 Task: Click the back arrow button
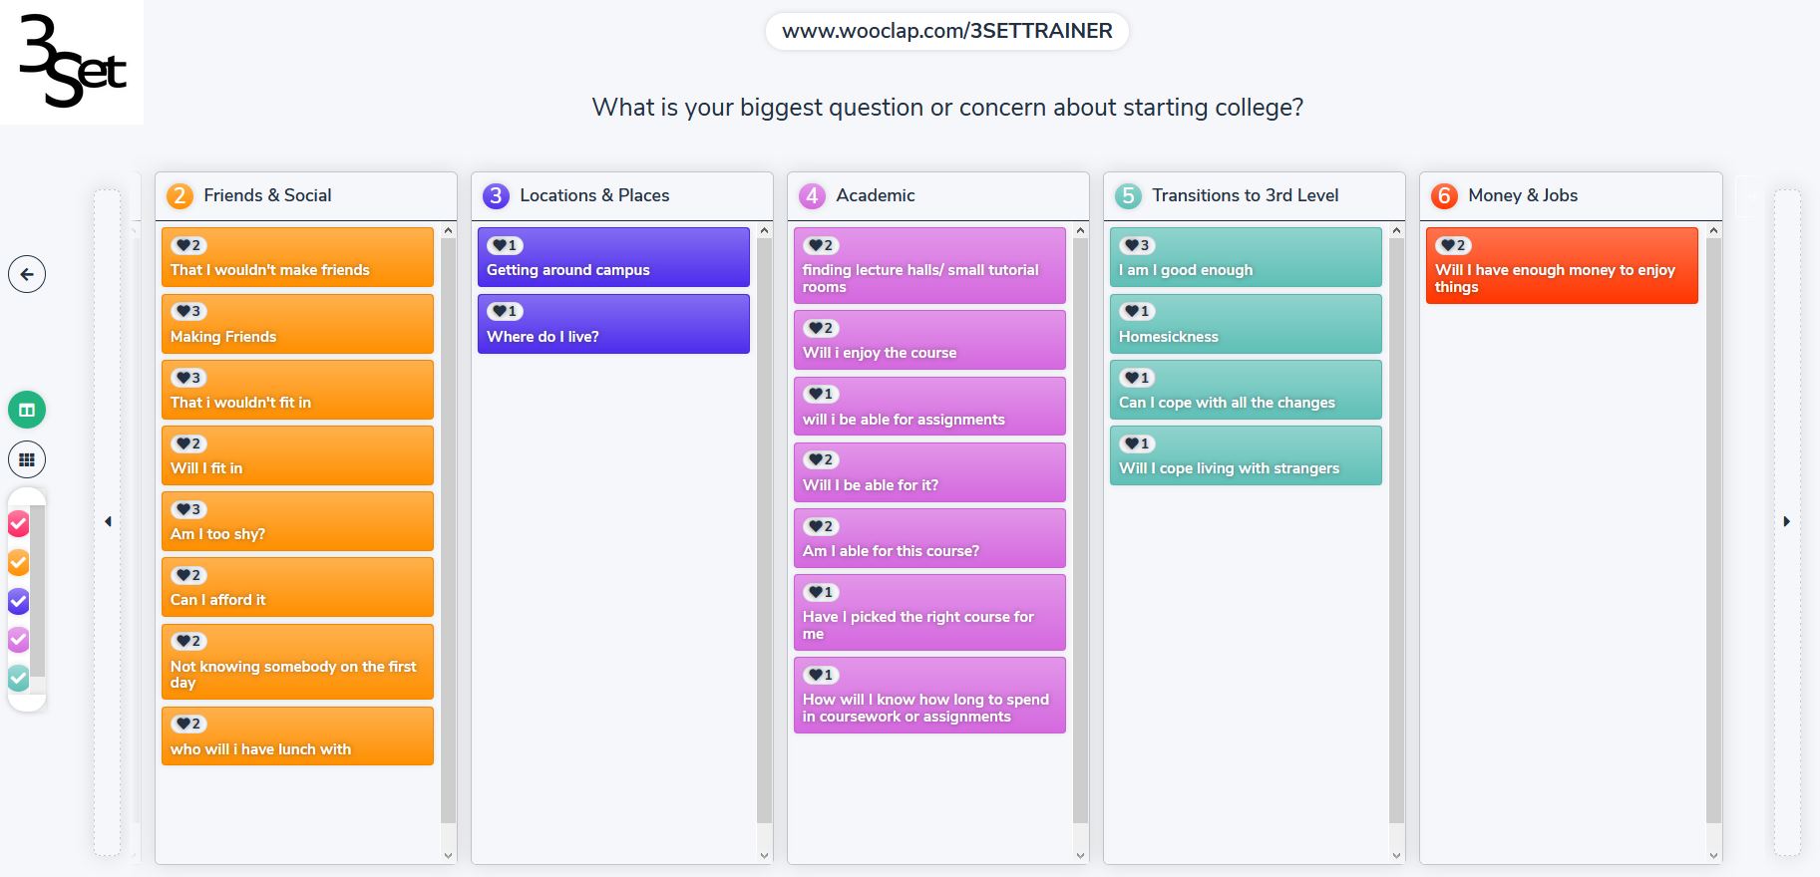coord(27,275)
